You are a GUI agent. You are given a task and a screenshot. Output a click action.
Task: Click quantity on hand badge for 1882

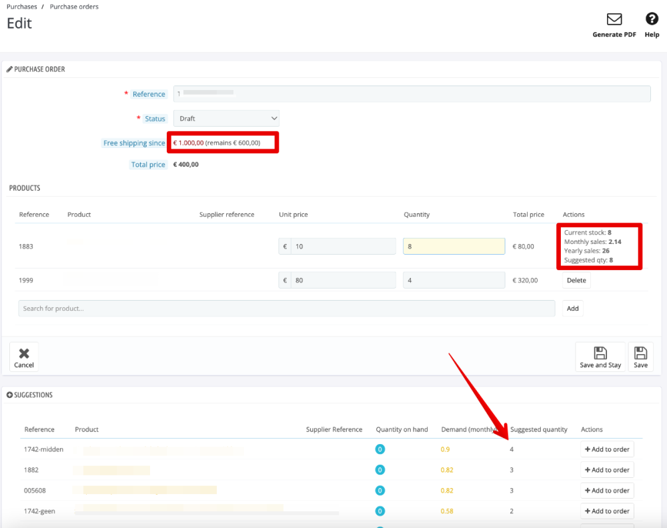[380, 470]
